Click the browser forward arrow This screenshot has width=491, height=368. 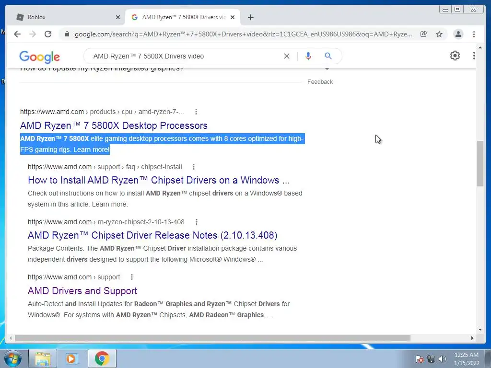33,34
